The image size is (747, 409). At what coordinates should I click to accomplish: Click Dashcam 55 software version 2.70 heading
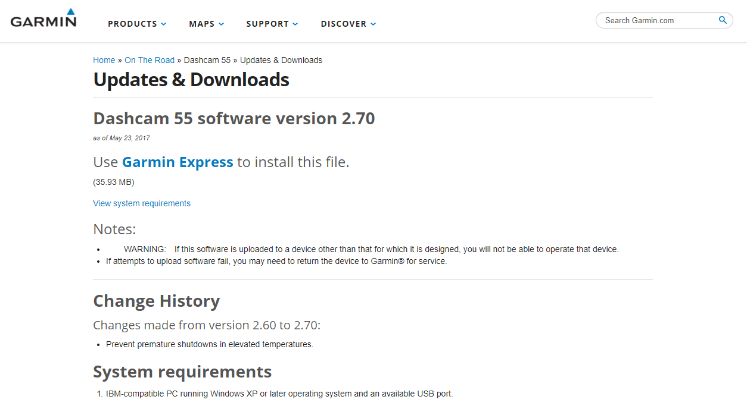(234, 118)
